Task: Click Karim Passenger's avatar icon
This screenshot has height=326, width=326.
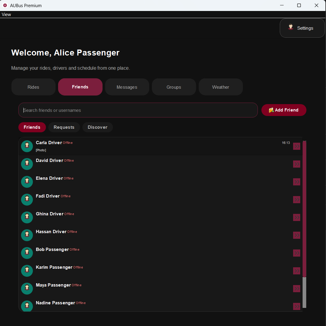Action: pyautogui.click(x=27, y=271)
